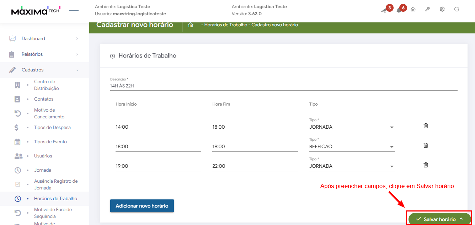Click Adicionar novo horário button
Viewport: 475px width, 225px height.
point(142,206)
